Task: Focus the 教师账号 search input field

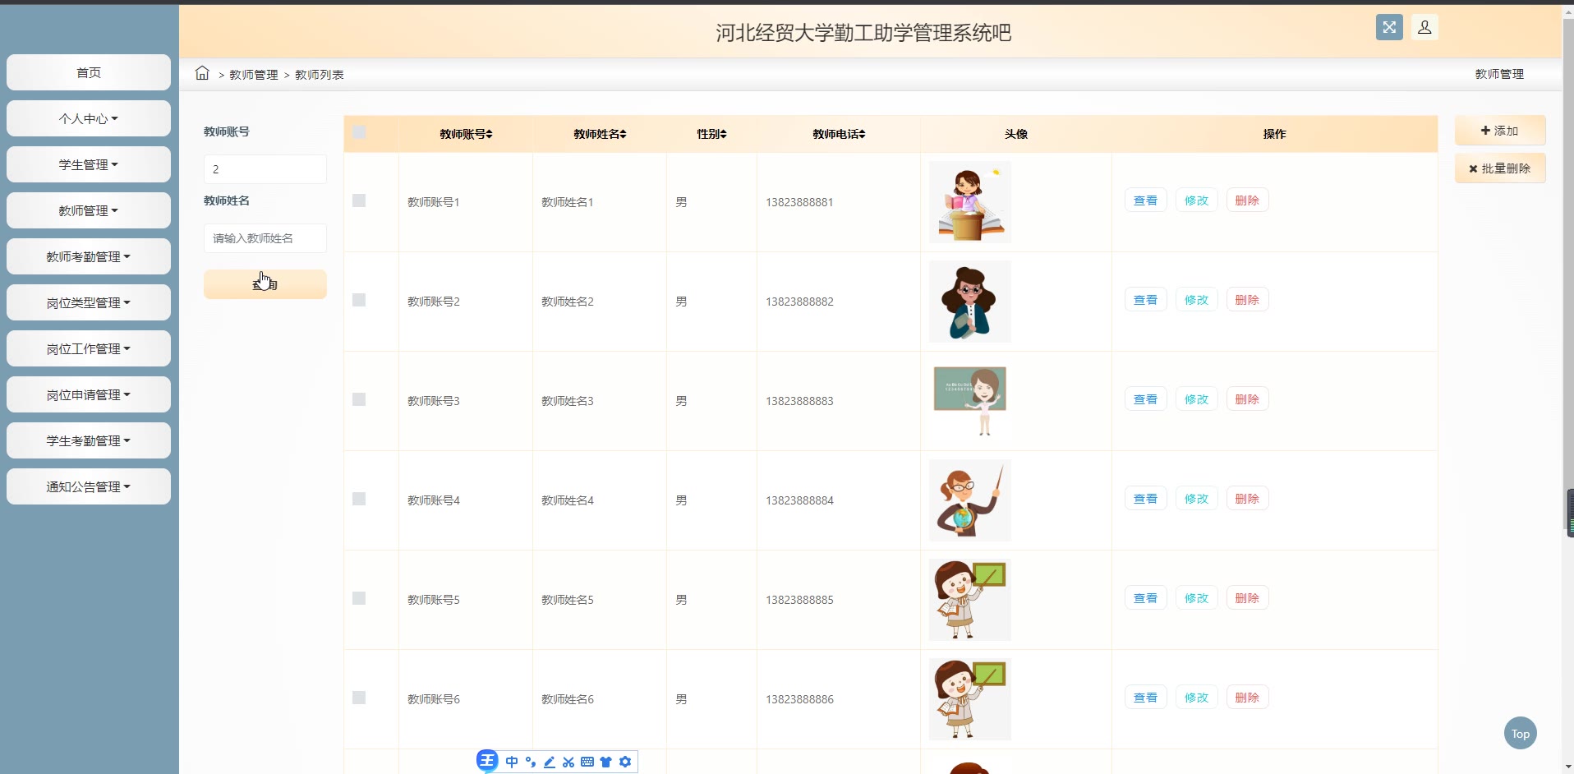Action: [265, 169]
